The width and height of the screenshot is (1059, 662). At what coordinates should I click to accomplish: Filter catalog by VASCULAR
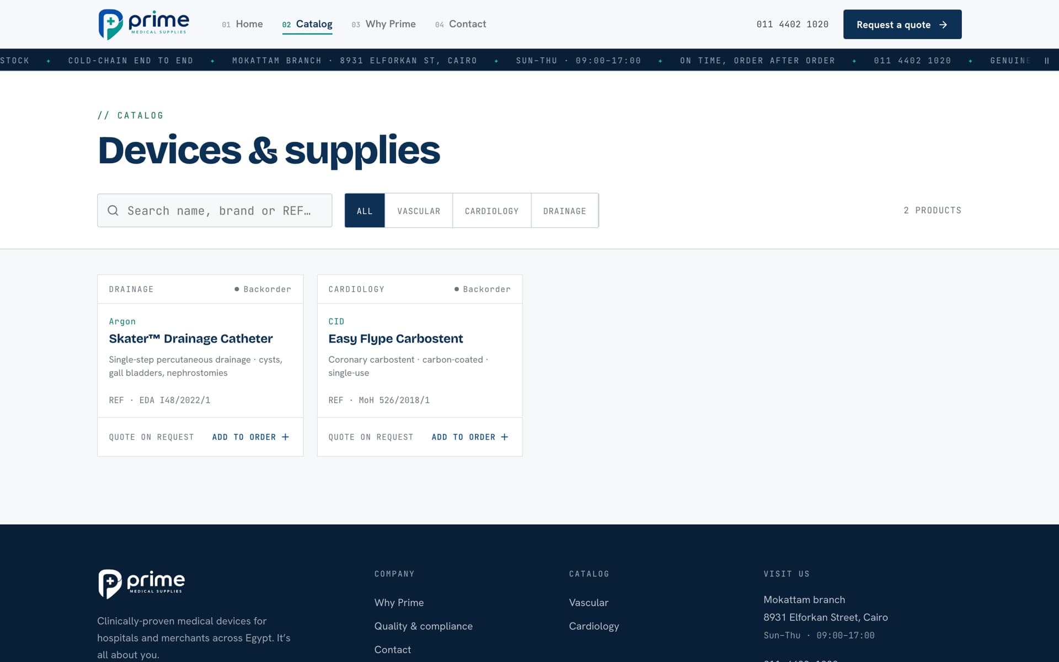coord(419,210)
